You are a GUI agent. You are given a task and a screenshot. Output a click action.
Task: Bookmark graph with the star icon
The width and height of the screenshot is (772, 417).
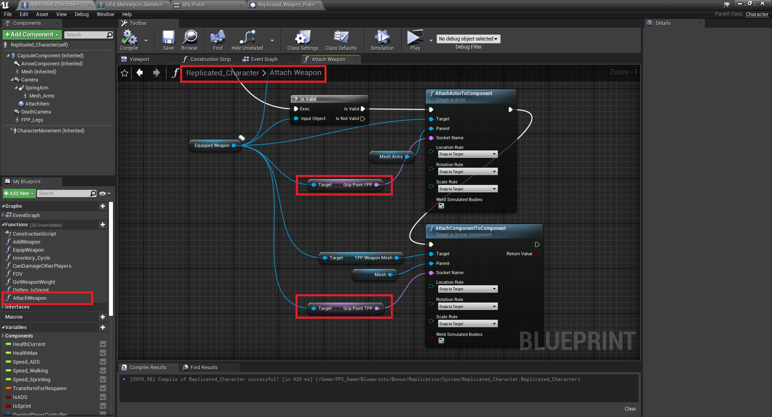tap(125, 73)
